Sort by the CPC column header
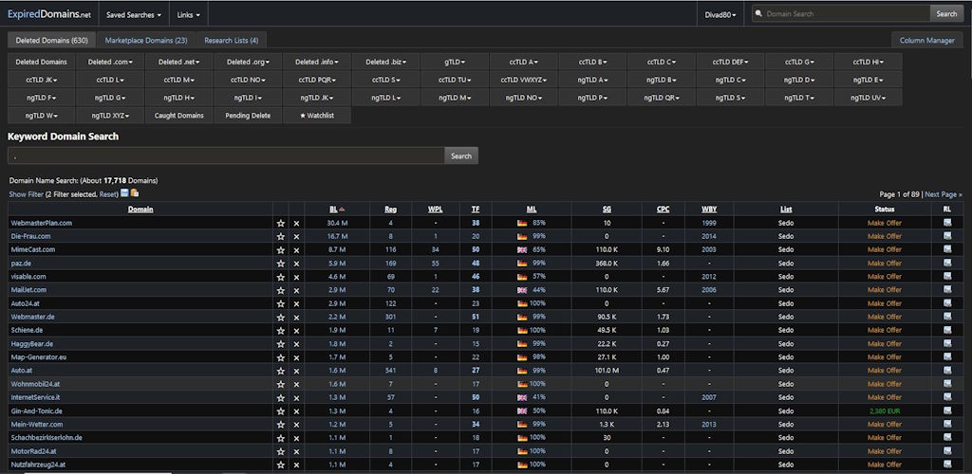The image size is (972, 474). (663, 210)
